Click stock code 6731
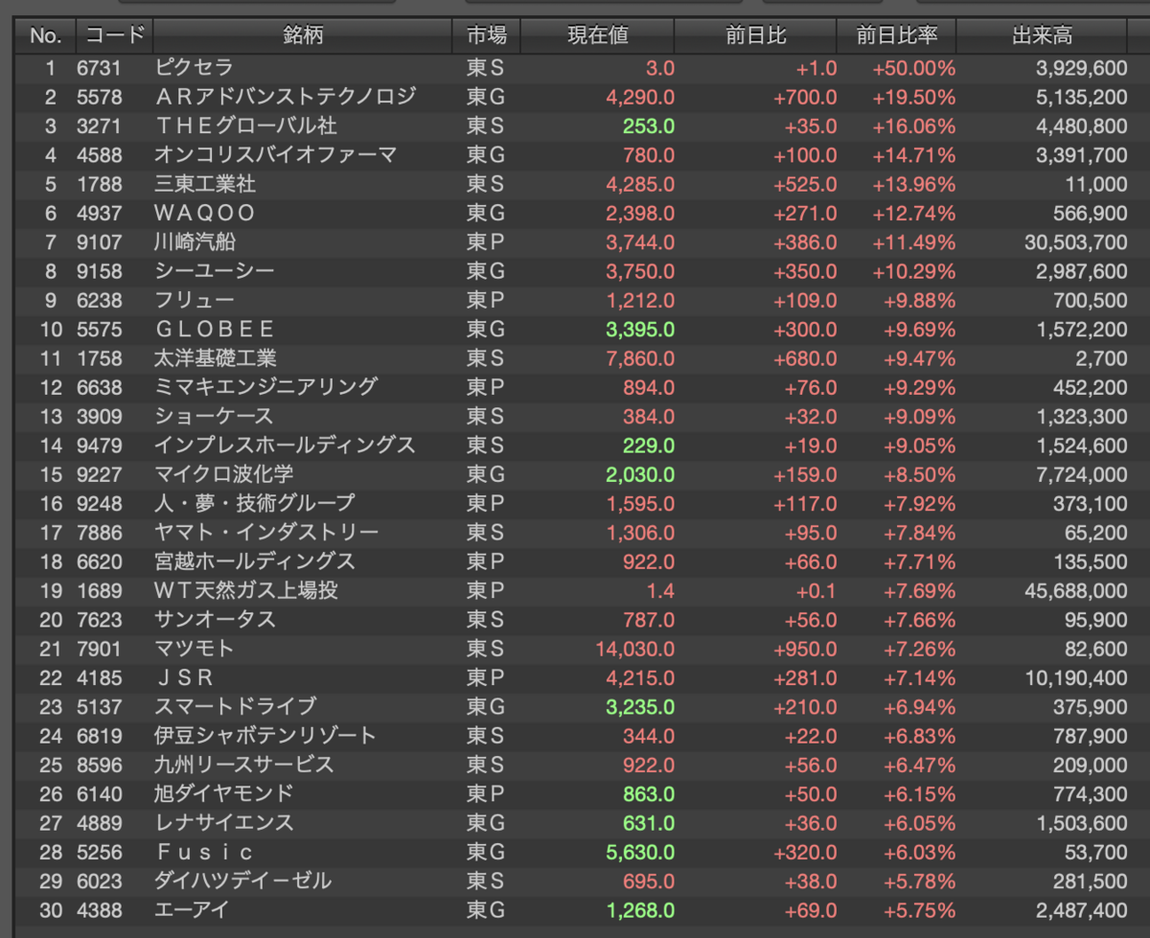The width and height of the screenshot is (1150, 938). [x=100, y=68]
